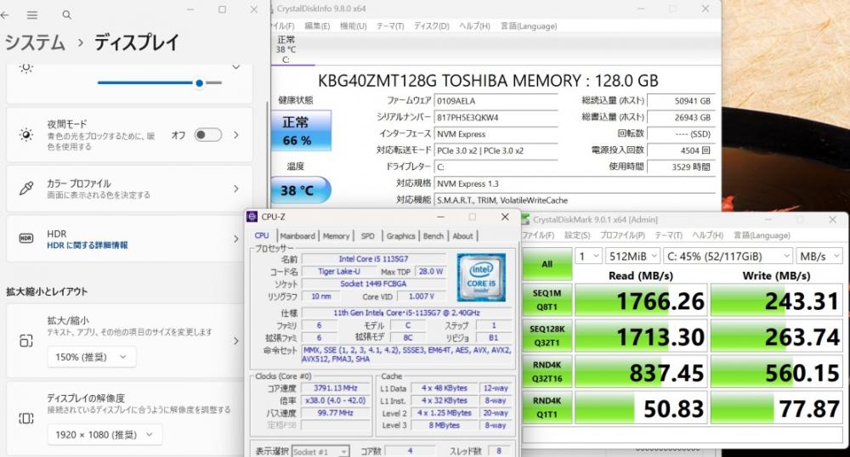Click the SEQ1M read result 1766.26
The height and width of the screenshot is (457, 850).
pyautogui.click(x=641, y=300)
